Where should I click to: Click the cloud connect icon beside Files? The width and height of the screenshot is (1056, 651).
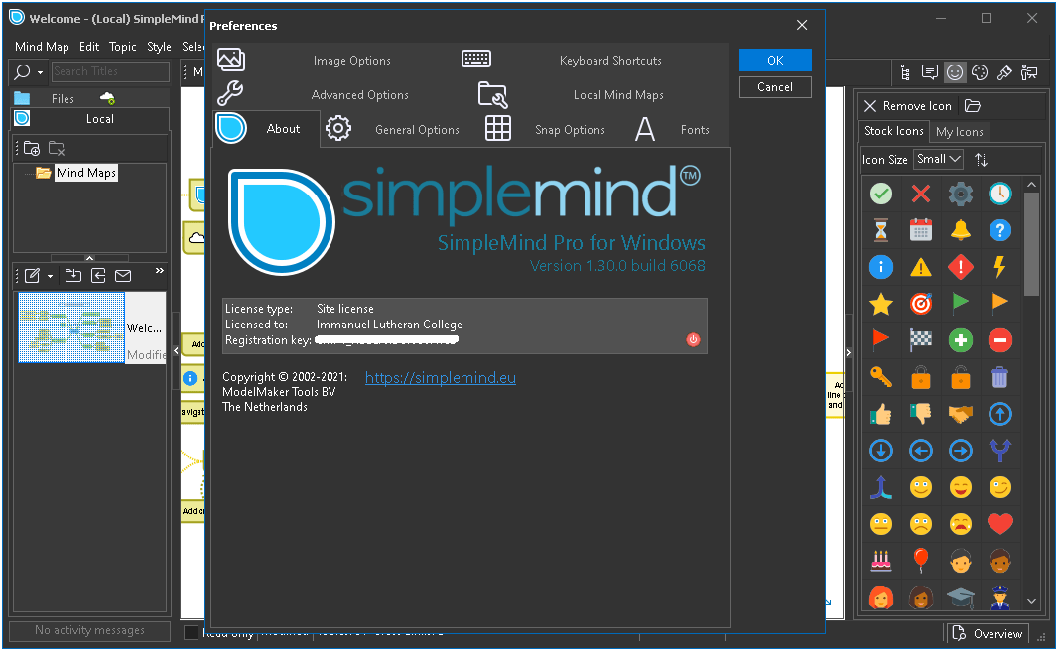107,98
